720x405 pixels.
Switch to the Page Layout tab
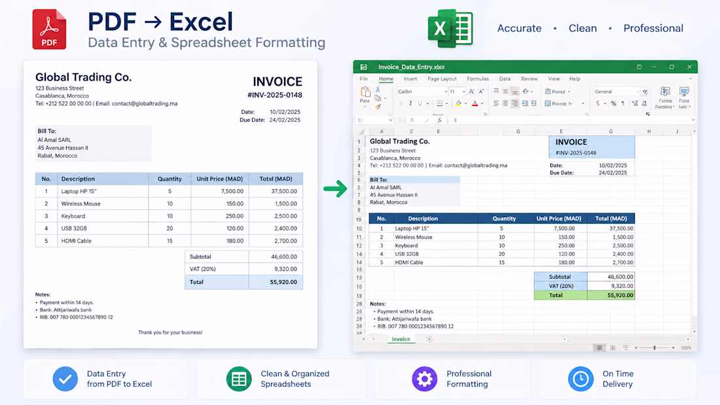point(442,79)
